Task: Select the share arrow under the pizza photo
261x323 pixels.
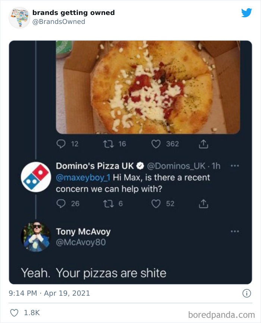Action: (203, 143)
